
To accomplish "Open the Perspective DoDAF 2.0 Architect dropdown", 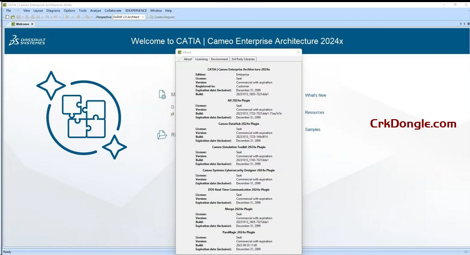I will pyautogui.click(x=129, y=17).
